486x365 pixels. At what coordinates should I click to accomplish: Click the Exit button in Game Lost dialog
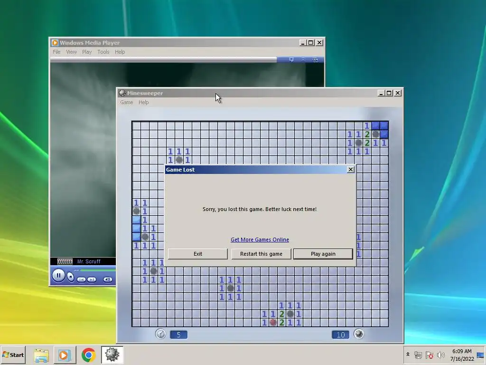tap(198, 254)
